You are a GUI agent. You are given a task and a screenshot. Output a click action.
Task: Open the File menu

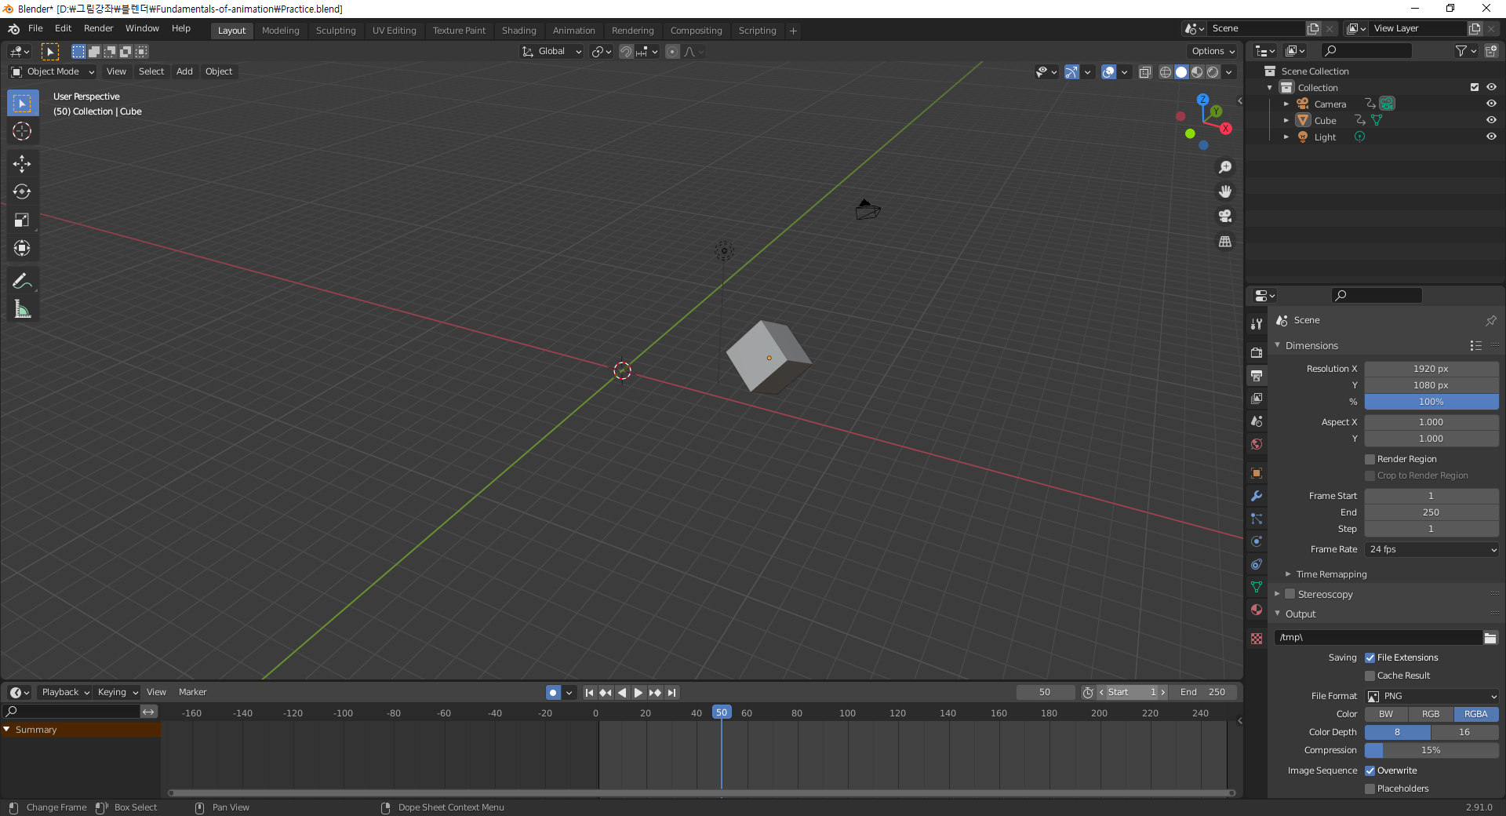click(35, 28)
